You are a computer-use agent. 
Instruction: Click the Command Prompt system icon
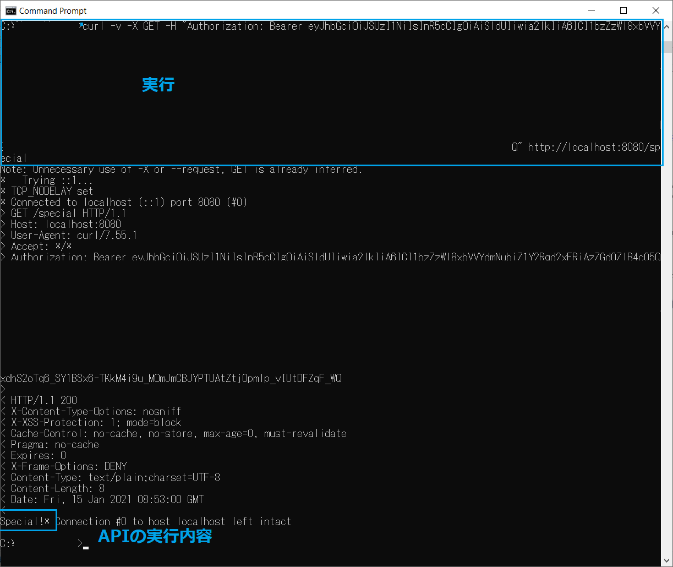[10, 10]
